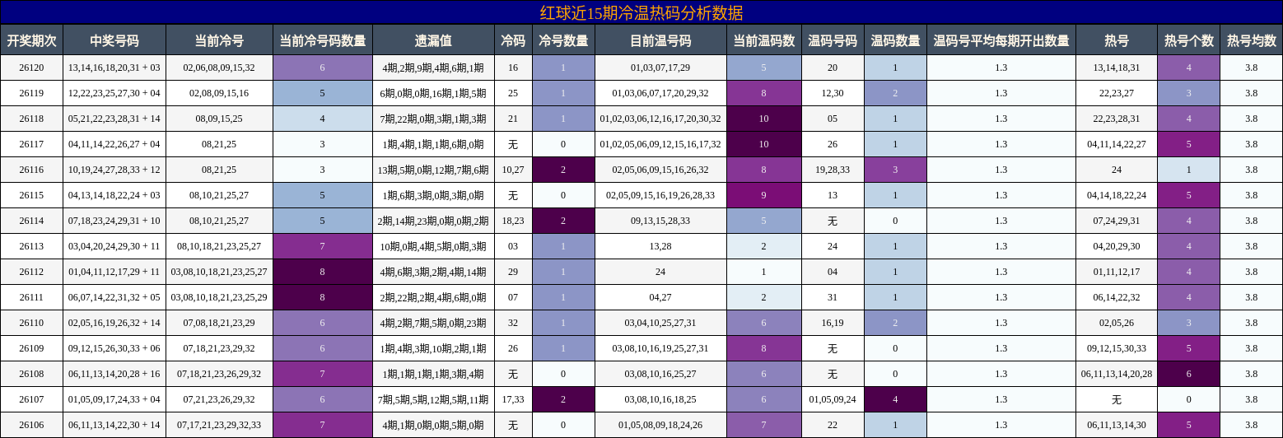This screenshot has width=1283, height=438.
Task: Select issue number 26116
Action: pos(31,170)
